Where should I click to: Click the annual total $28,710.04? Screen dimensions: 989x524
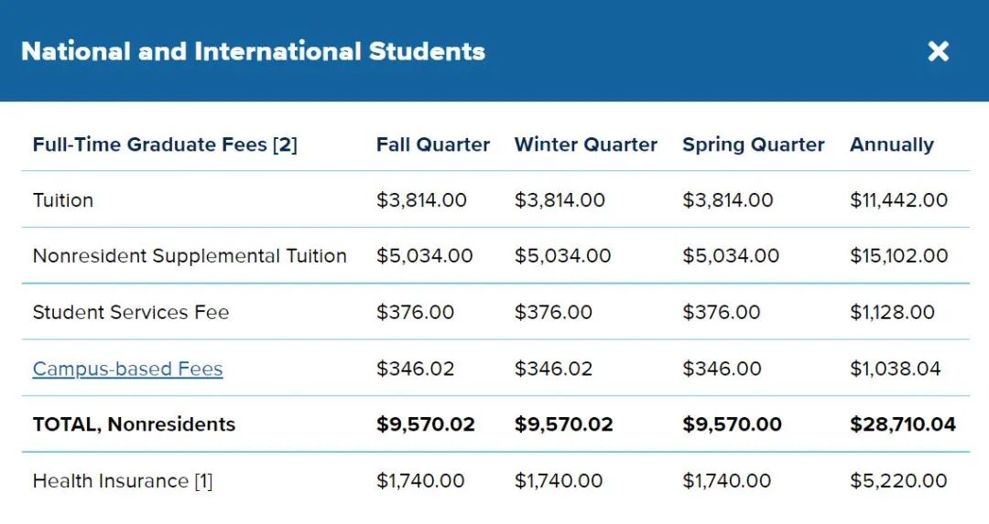(x=902, y=423)
